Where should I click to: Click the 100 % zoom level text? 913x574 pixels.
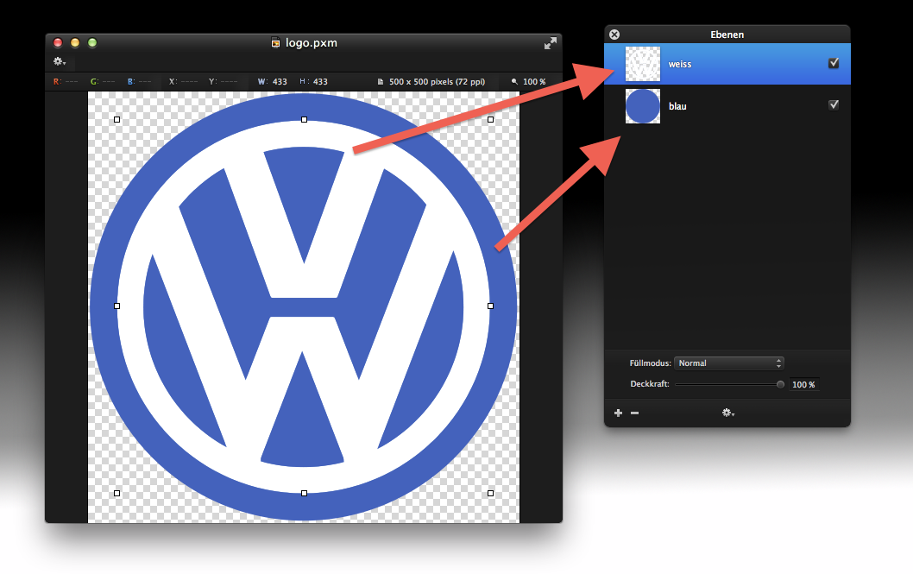coord(534,81)
